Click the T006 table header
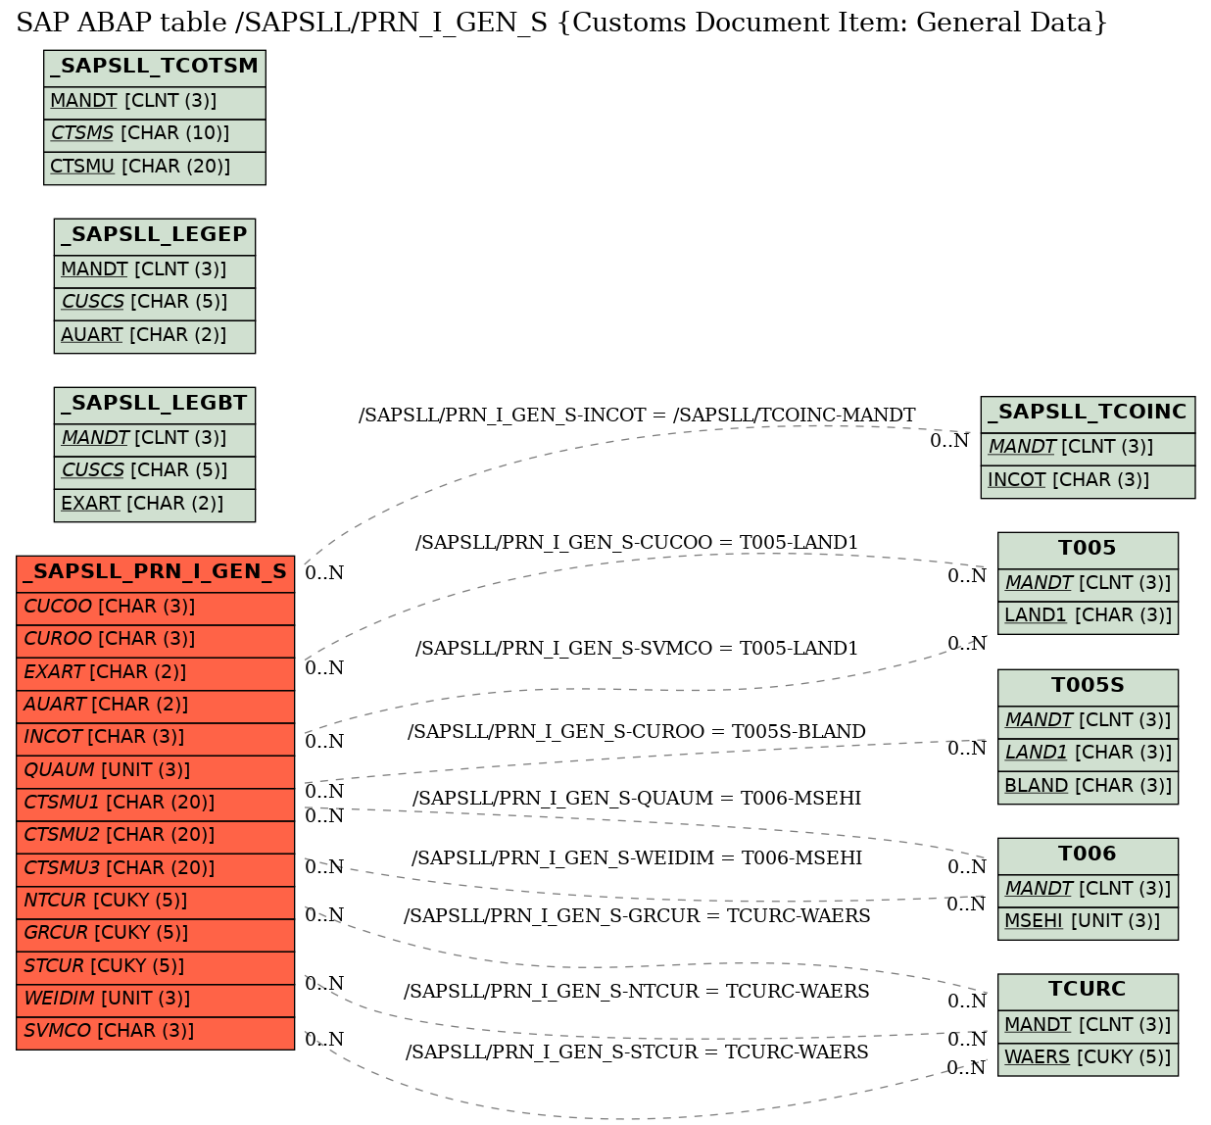The height and width of the screenshot is (1125, 1211). pyautogui.click(x=1088, y=856)
